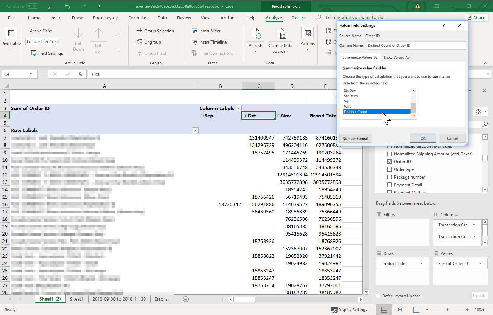Click OK in Value Field Settings

[423, 139]
